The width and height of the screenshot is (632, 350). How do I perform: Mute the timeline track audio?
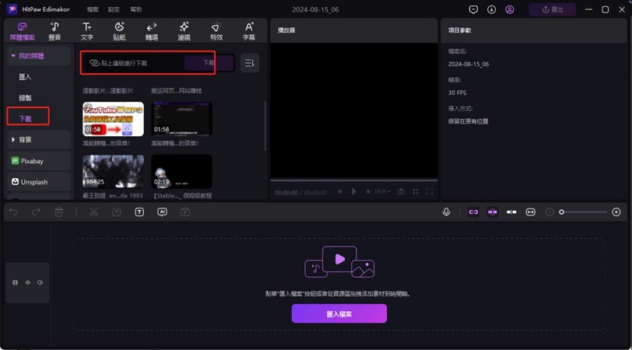click(40, 282)
